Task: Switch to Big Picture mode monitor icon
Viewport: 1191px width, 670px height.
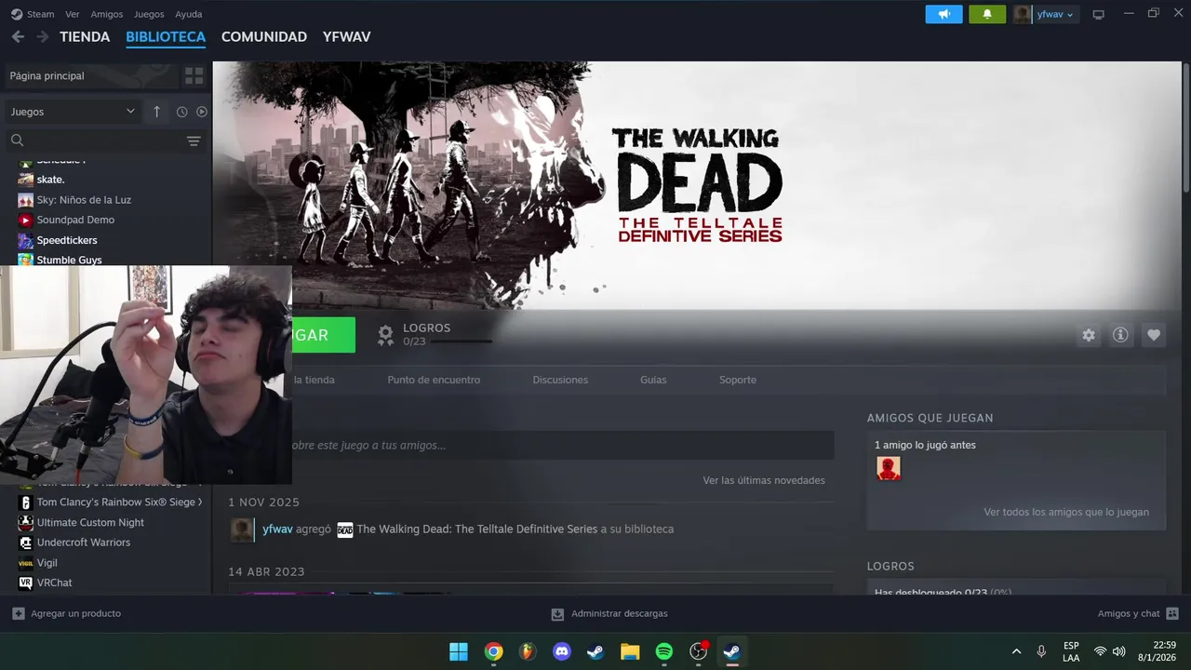Action: click(x=1099, y=14)
